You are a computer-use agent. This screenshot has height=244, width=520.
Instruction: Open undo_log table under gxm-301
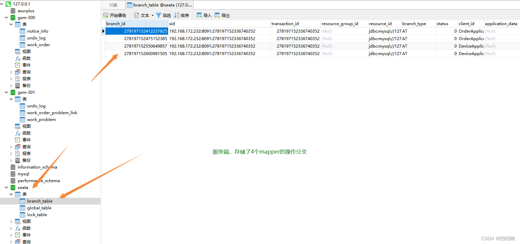(36, 106)
